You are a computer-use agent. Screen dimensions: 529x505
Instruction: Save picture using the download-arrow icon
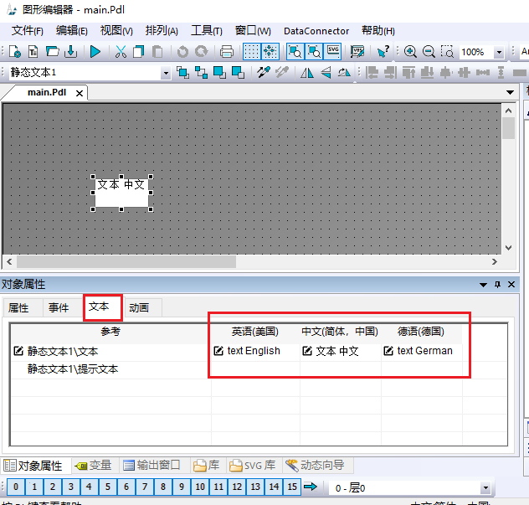71,52
